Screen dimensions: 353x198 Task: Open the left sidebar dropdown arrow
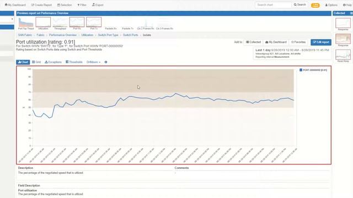(x=12, y=19)
